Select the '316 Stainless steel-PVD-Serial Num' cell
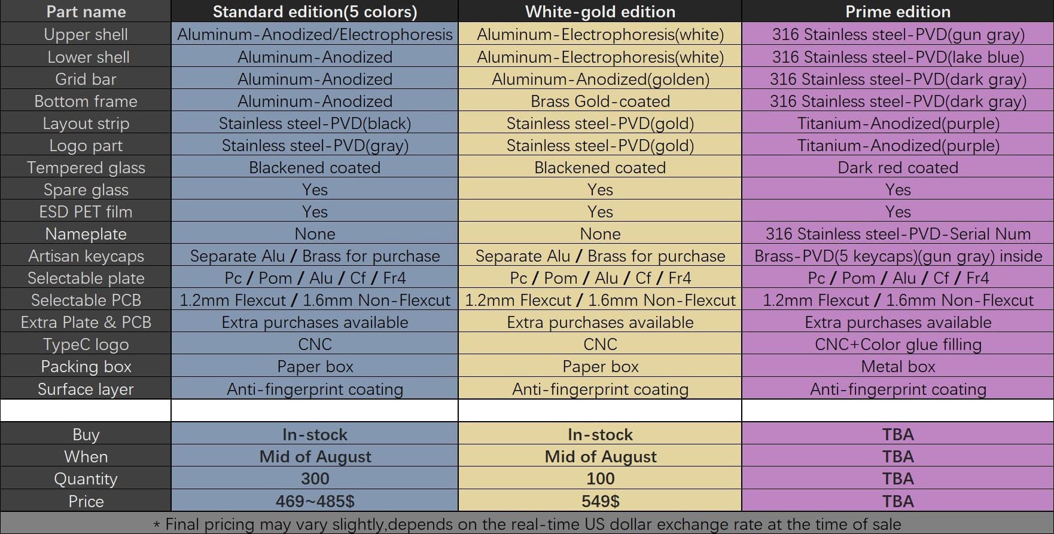Image resolution: width=1054 pixels, height=534 pixels. pyautogui.click(x=897, y=234)
